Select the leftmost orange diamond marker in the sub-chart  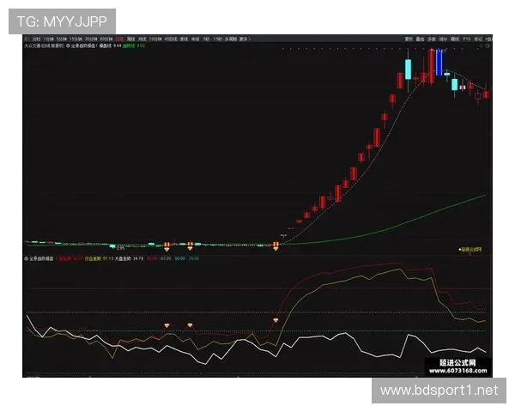(167, 325)
